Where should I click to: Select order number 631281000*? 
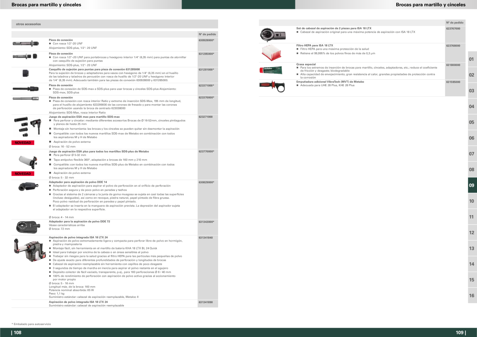(x=206, y=69)
